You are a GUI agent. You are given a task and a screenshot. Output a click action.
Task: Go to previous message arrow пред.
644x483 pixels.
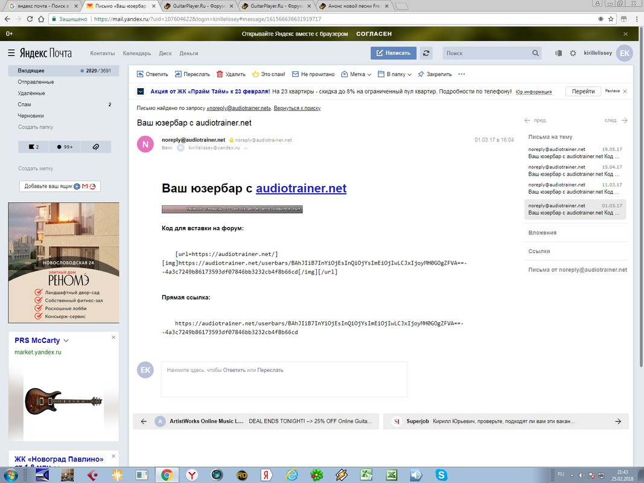coord(535,120)
